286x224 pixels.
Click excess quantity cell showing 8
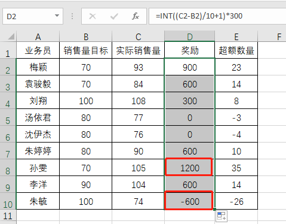click(236, 101)
